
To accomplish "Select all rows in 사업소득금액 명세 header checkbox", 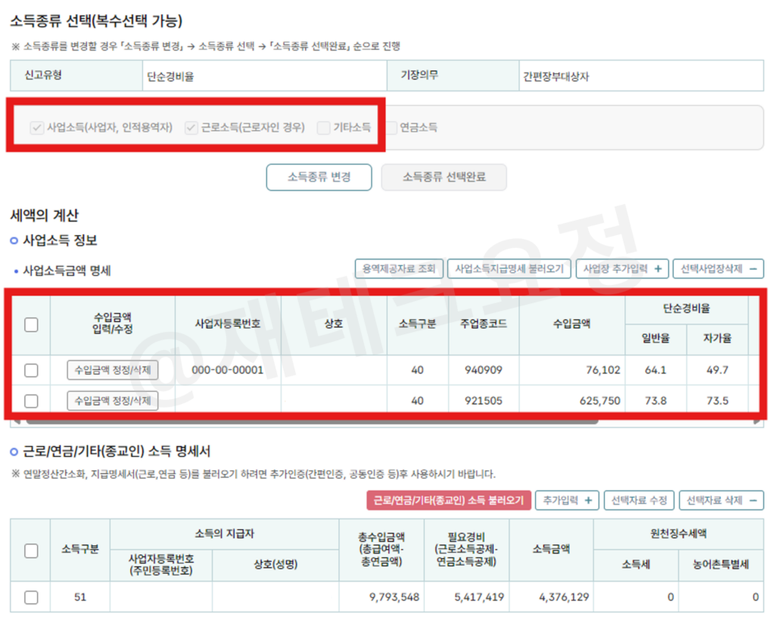I will [31, 325].
